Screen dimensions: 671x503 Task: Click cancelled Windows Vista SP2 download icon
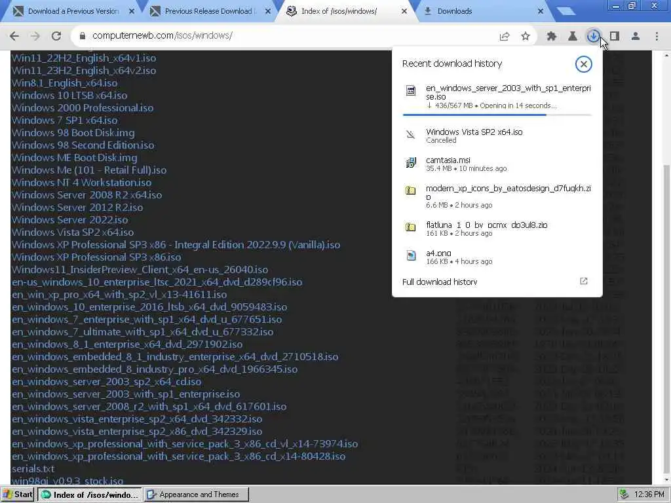[x=410, y=135]
